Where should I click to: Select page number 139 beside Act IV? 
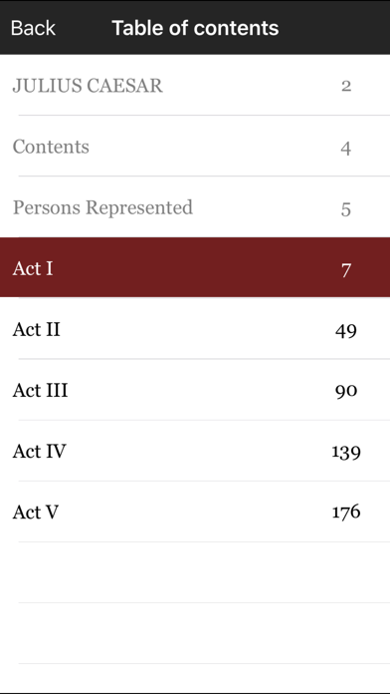346,452
